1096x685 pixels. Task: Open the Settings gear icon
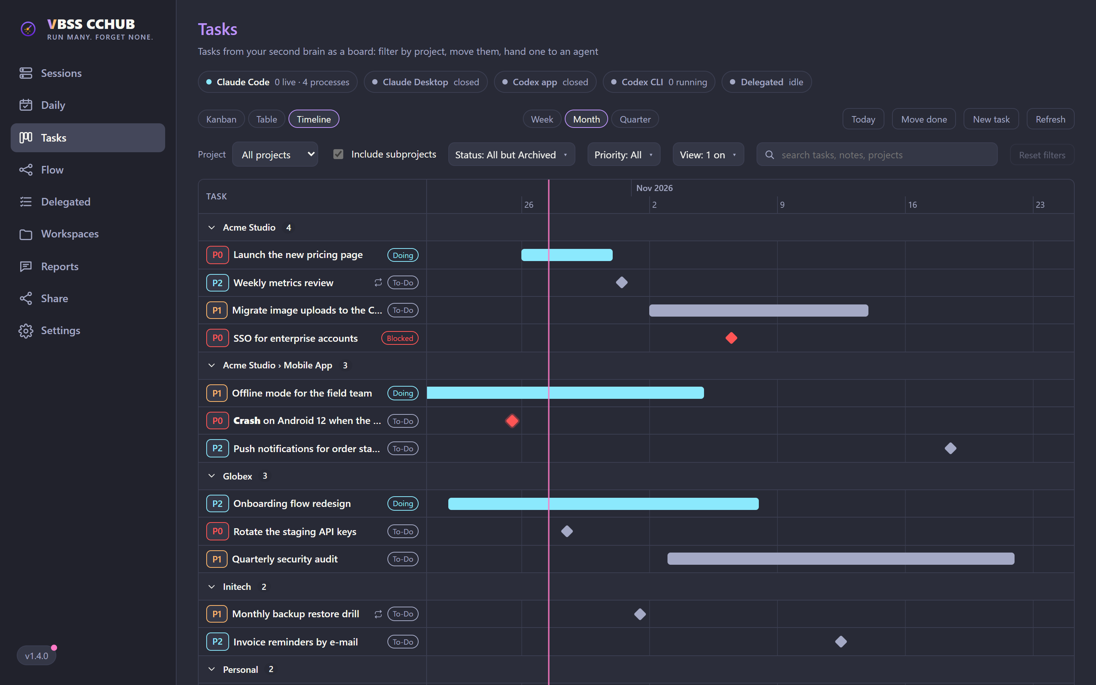(26, 331)
